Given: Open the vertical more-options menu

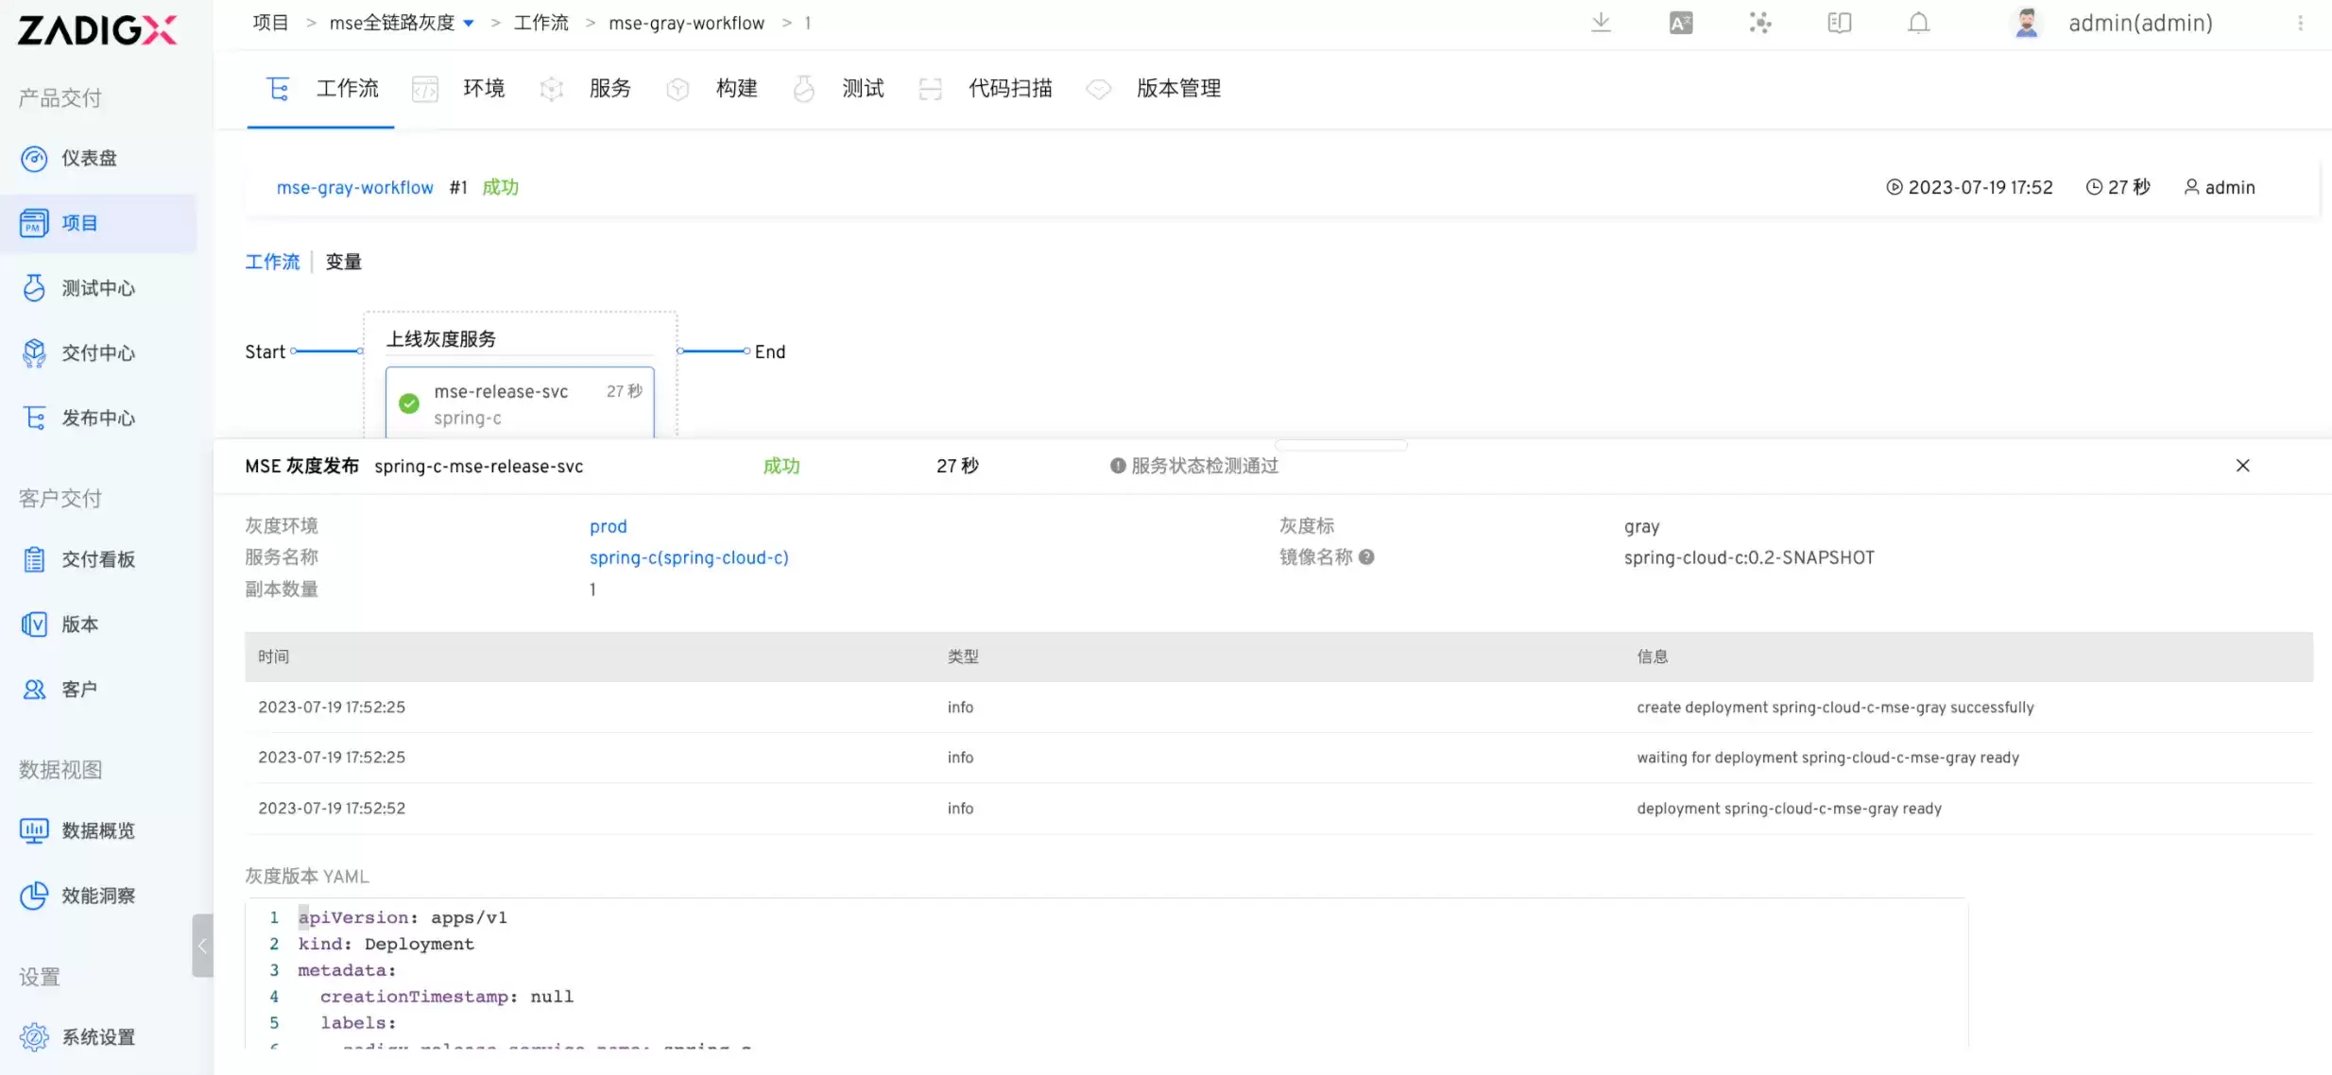Looking at the screenshot, I should (x=2300, y=23).
